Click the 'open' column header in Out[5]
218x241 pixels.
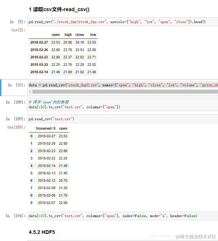pyautogui.click(x=56, y=35)
